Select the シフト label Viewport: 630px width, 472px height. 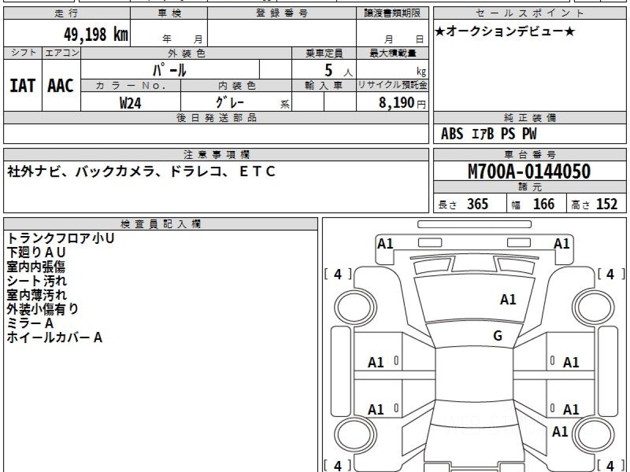coord(23,53)
